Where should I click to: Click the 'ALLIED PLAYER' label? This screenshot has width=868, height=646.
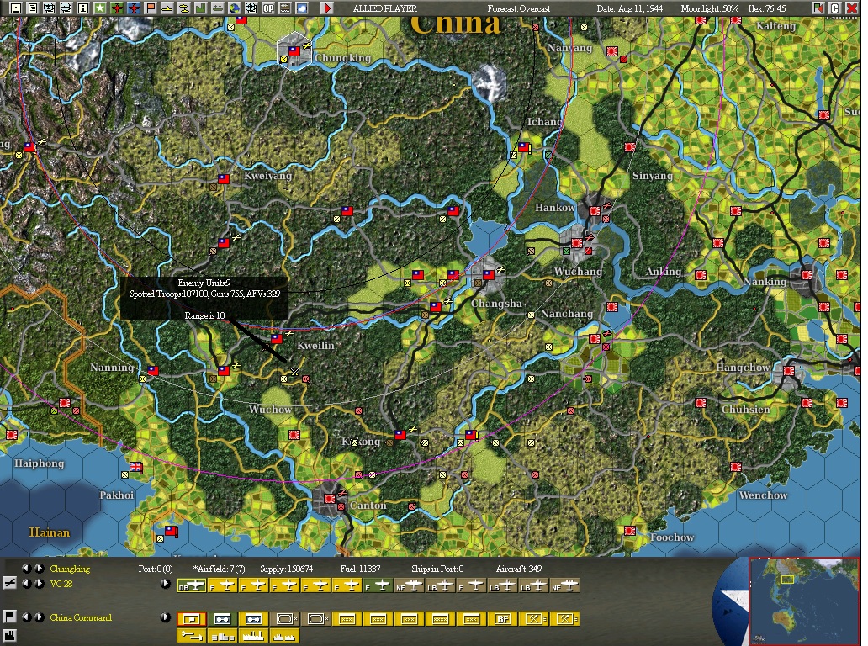click(384, 8)
